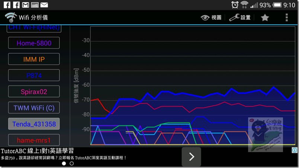This screenshot has width=299, height=168.
Task: Tap the -30 dBm axis label
Action: pyautogui.click(x=86, y=40)
